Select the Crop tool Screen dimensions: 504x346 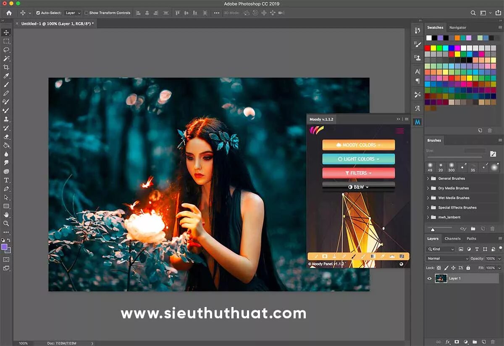coord(6,67)
